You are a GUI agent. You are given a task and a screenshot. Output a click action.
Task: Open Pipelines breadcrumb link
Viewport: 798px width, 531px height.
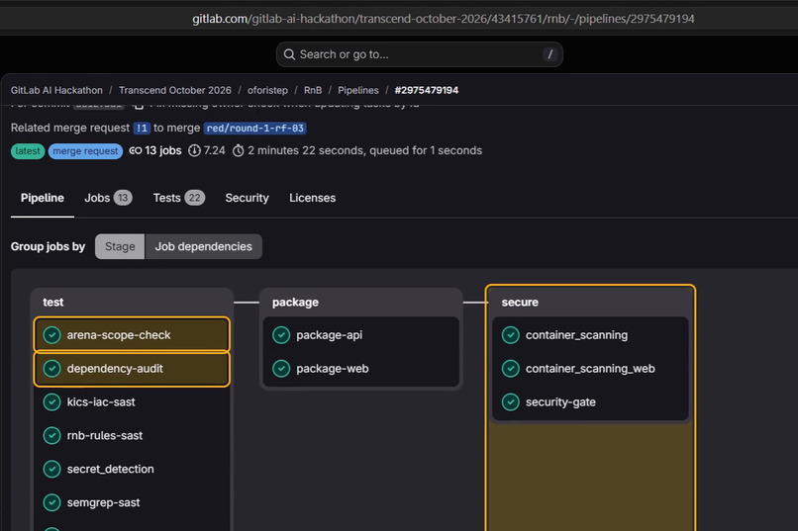tap(358, 90)
